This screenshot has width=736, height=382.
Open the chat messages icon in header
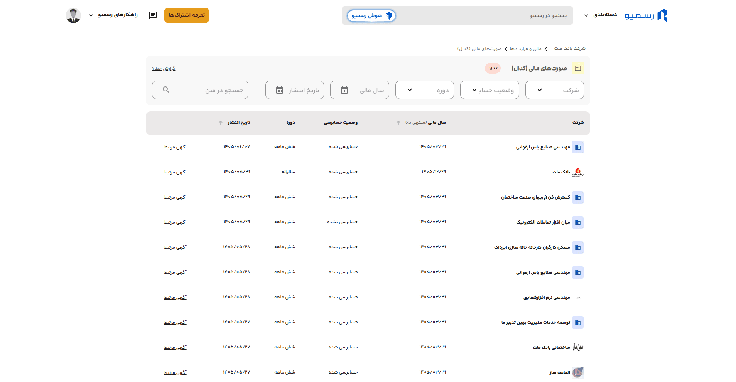coord(153,15)
